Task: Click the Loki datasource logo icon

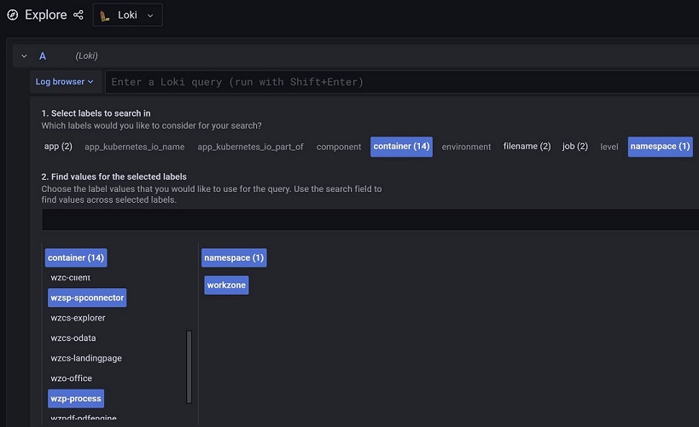Action: click(105, 15)
